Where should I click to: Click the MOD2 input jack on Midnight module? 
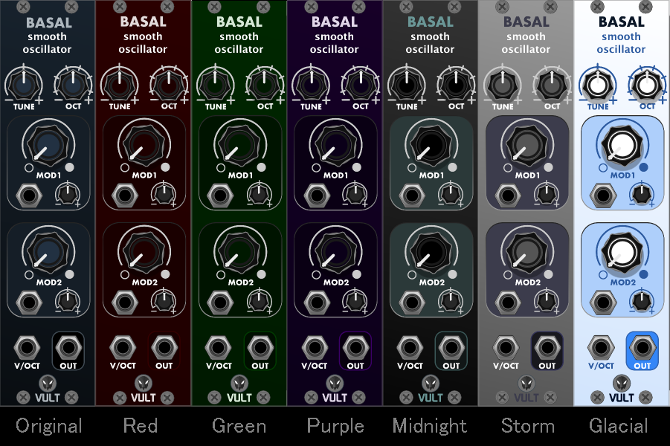click(x=412, y=303)
